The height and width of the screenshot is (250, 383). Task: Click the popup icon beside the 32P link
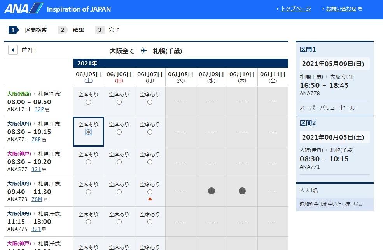[47, 110]
